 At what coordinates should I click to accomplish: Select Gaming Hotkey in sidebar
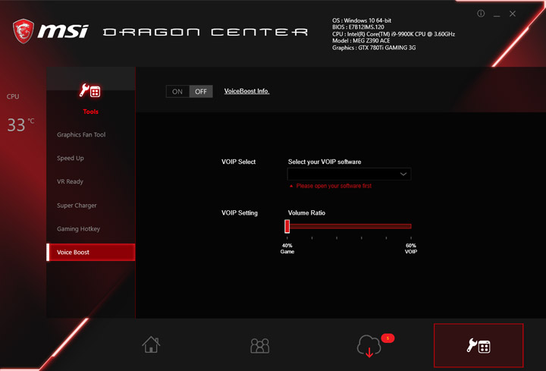click(78, 229)
